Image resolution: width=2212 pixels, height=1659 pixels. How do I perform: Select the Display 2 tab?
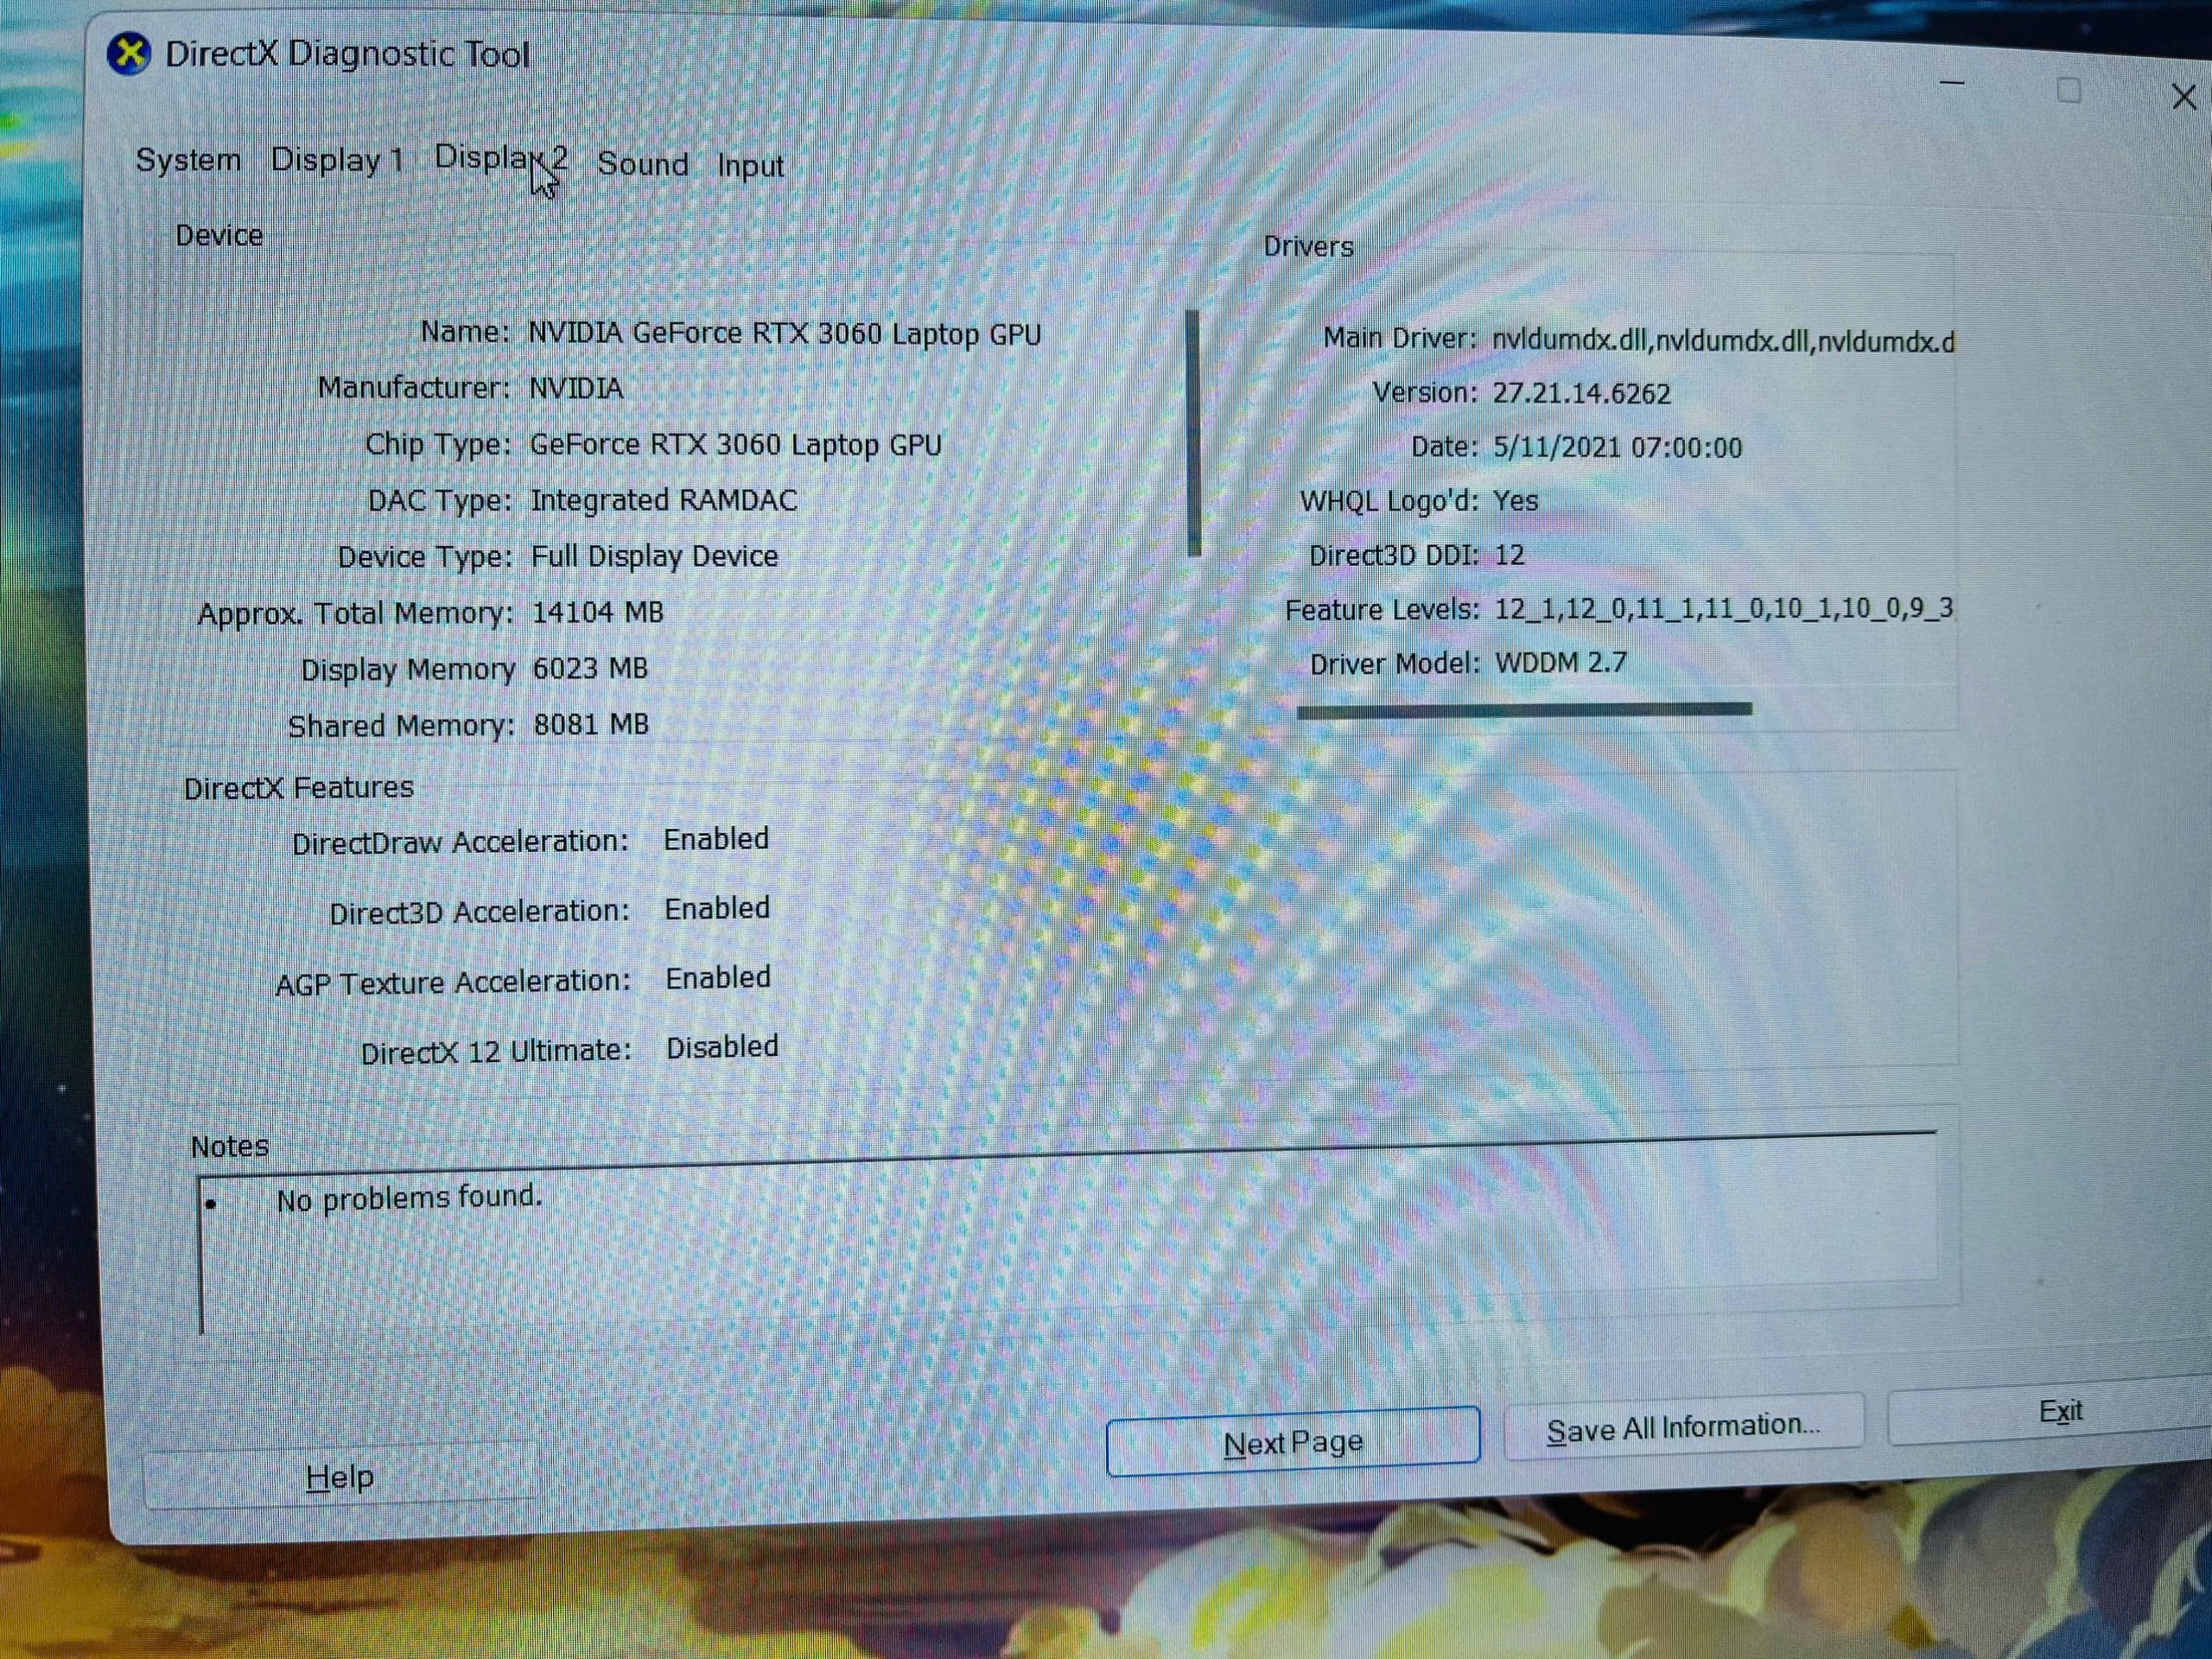[501, 158]
